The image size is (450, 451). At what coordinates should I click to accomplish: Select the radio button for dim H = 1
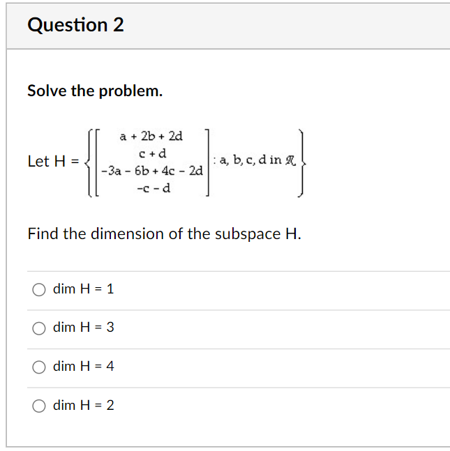pyautogui.click(x=38, y=289)
